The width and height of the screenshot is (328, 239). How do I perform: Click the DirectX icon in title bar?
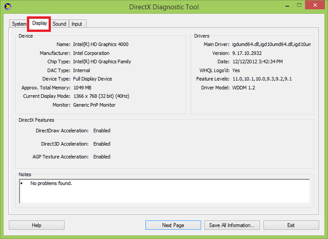(x=8, y=7)
